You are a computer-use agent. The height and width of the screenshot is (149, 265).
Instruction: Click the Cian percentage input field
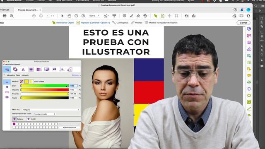[x=74, y=86]
